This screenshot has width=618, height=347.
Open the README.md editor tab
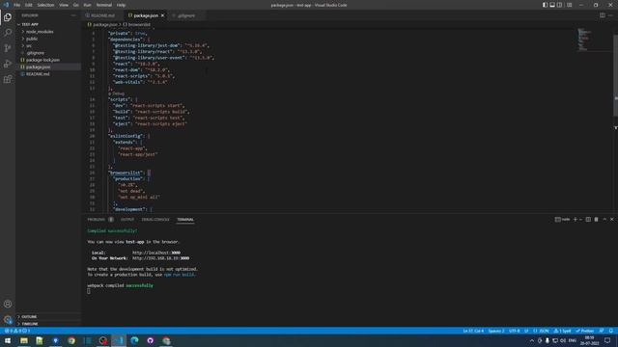102,15
